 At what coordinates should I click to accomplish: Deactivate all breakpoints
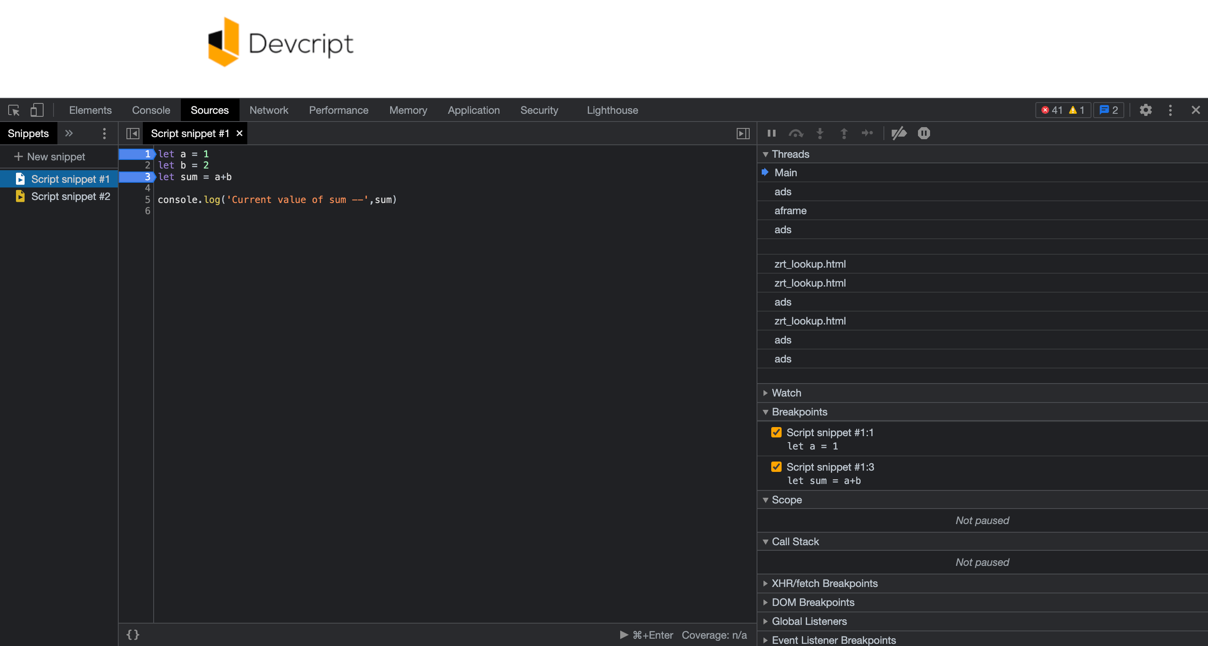coord(899,134)
